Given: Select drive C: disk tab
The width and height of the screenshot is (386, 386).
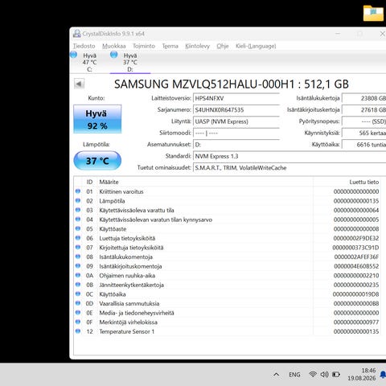Looking at the screenshot, I should 89,62.
